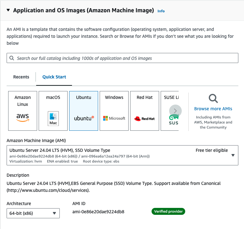Open the Architecture 64-bit (x86) dropdown
Viewport: 244px width, 229px height.
pyautogui.click(x=33, y=213)
